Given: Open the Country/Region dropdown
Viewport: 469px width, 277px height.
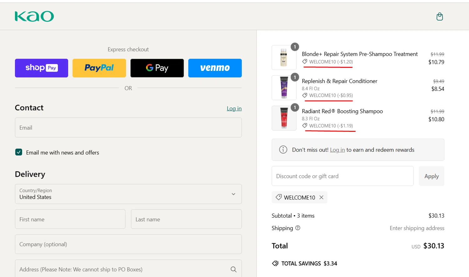Looking at the screenshot, I should (128, 194).
